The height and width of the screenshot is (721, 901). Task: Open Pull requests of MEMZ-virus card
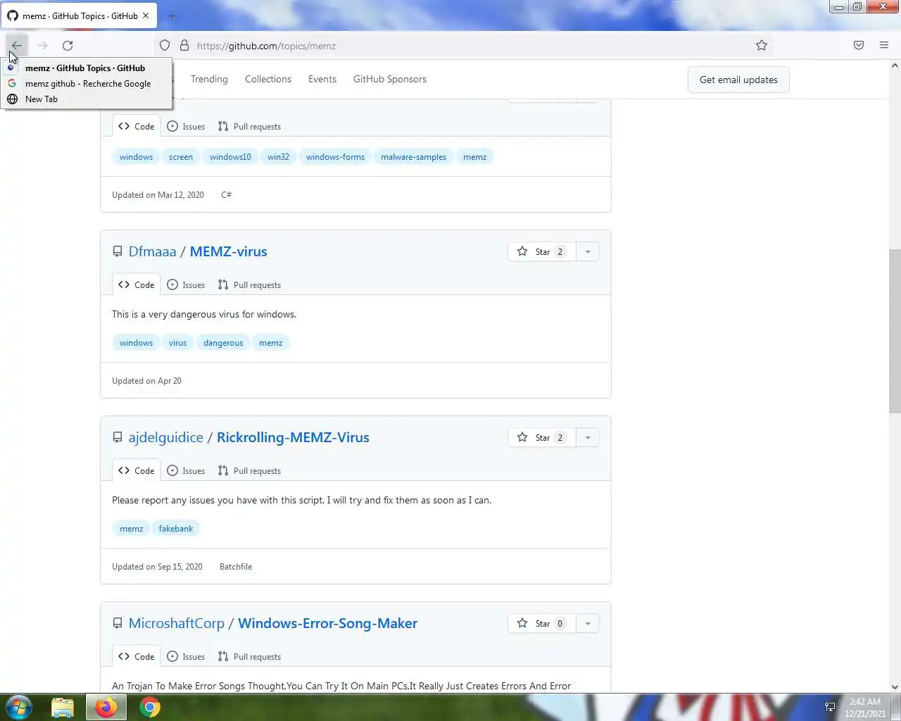249,285
